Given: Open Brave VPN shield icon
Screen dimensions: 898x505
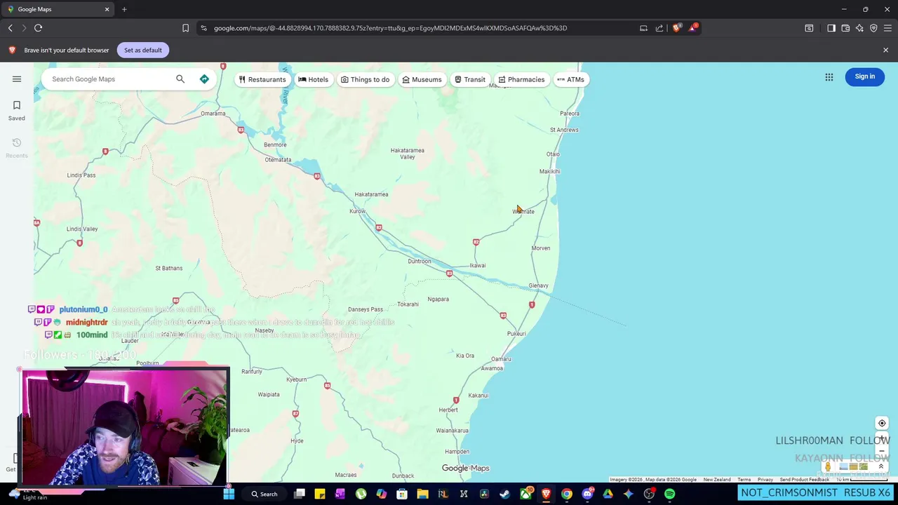Looking at the screenshot, I should tap(873, 28).
